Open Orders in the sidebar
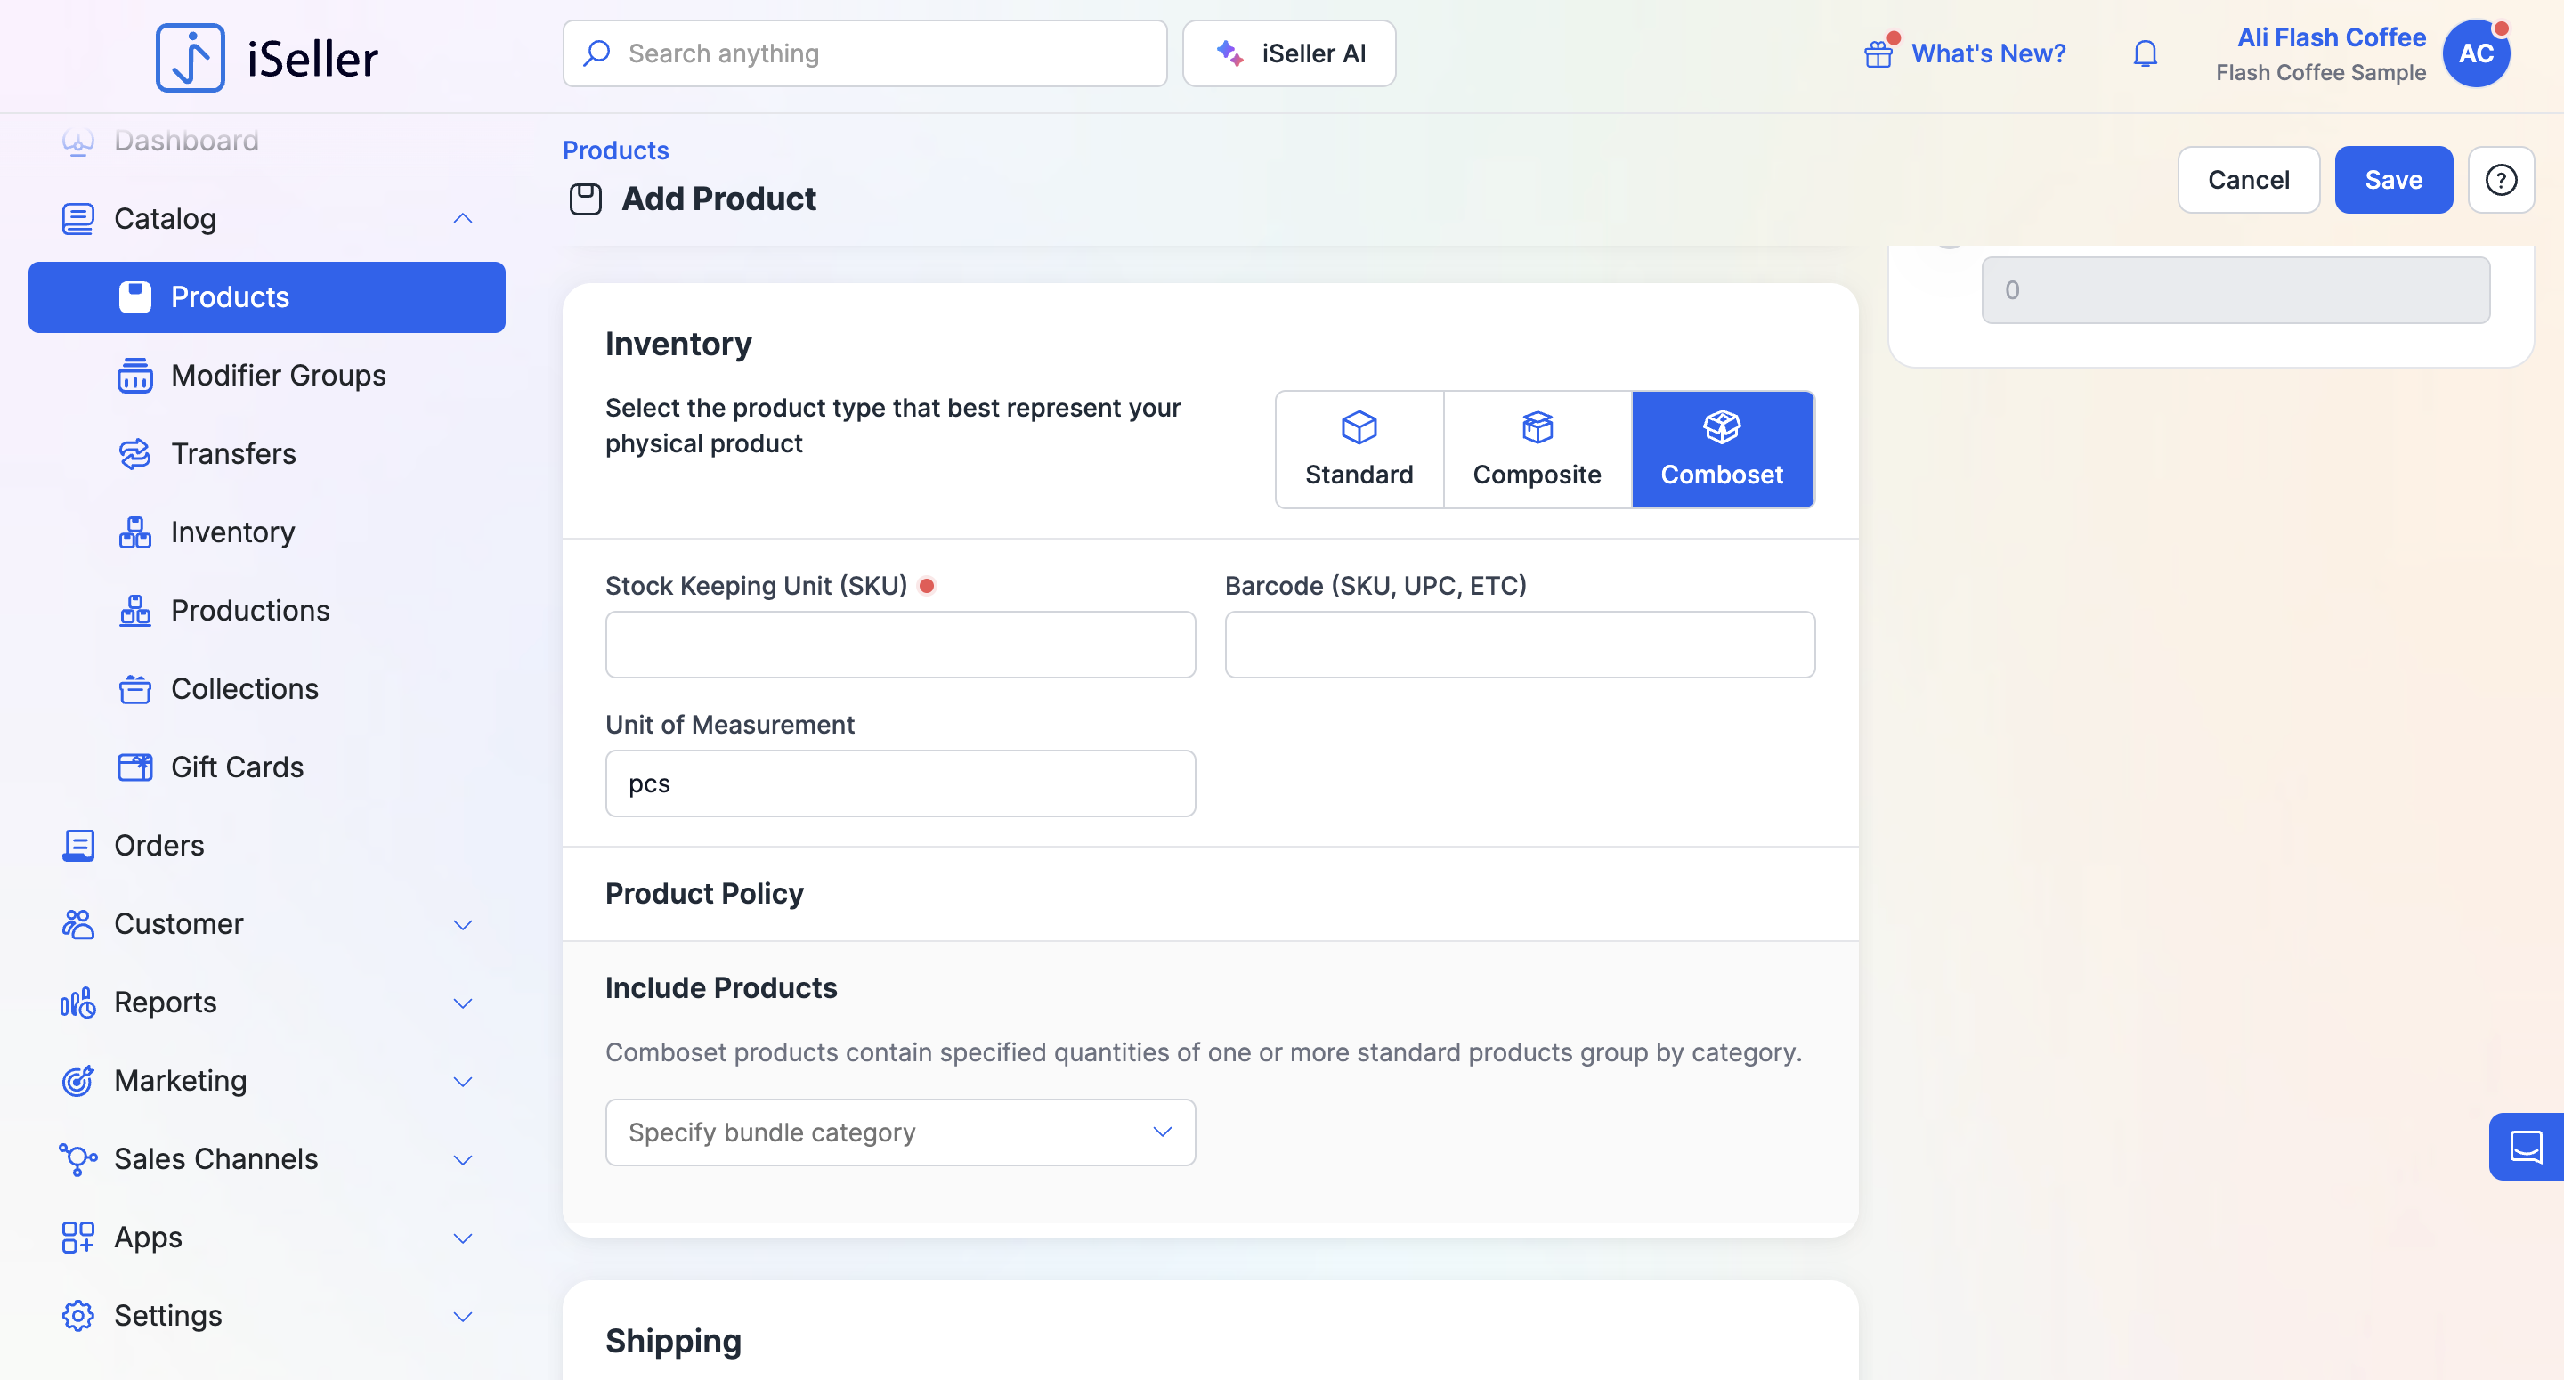 click(x=158, y=845)
